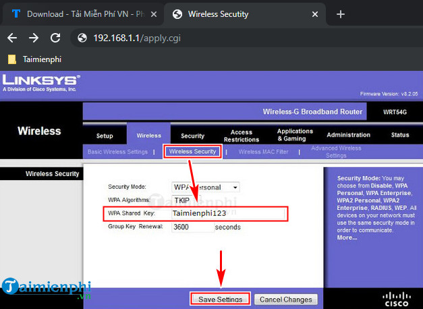Click the Wireless Security sidebar heading
This screenshot has height=309, width=423.
point(53,173)
